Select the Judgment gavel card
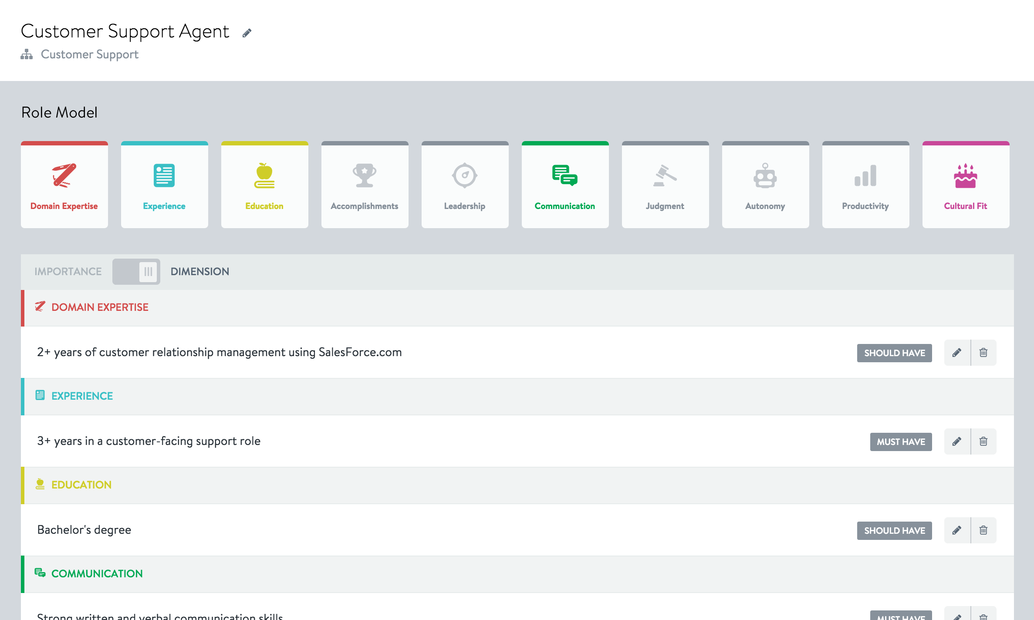Viewport: 1034px width, 620px height. click(666, 185)
